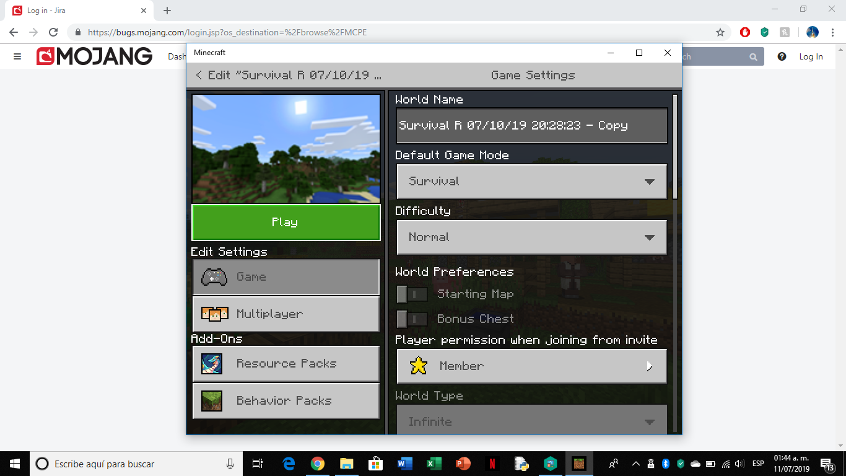Open the taskbar clock and date

coord(791,464)
